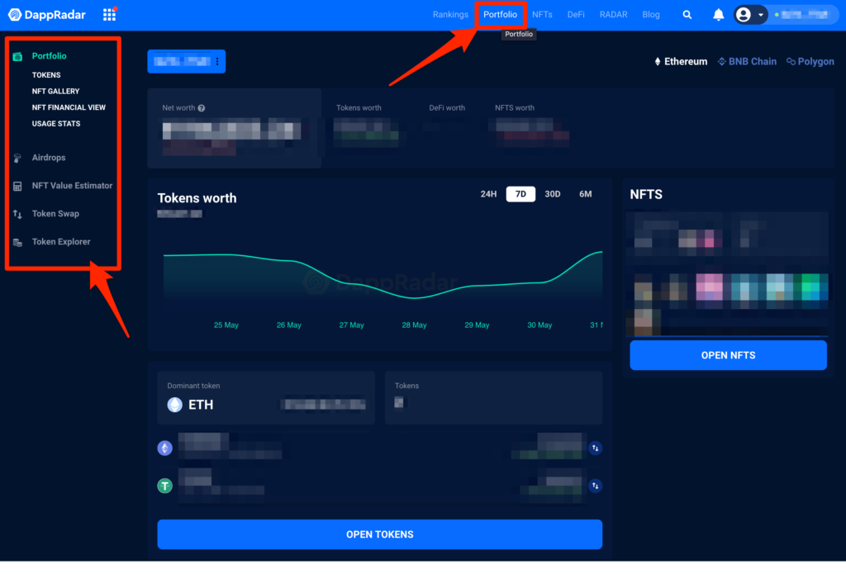This screenshot has width=846, height=574.
Task: Click the OPEN TOKENS button
Action: tap(380, 534)
